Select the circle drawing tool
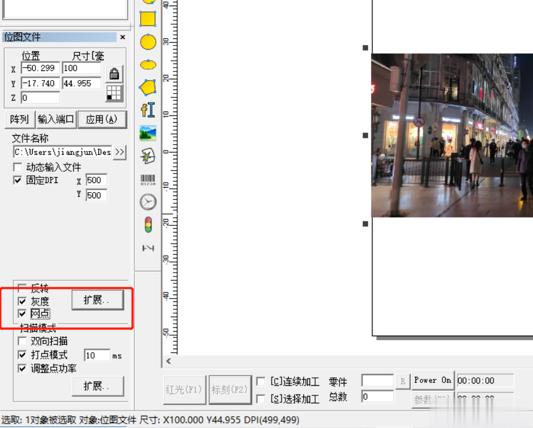The image size is (533, 428). 147,42
